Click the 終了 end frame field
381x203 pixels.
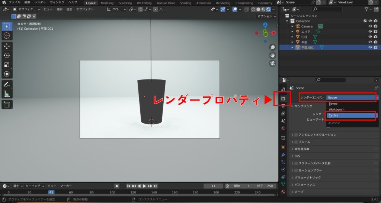[x=265, y=186]
